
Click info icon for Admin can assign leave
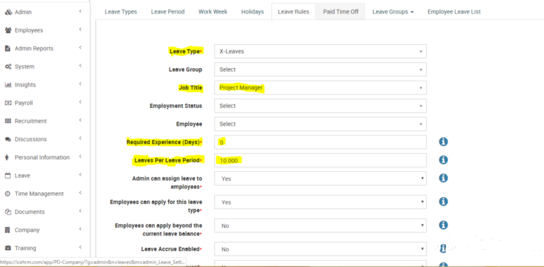pyautogui.click(x=443, y=178)
